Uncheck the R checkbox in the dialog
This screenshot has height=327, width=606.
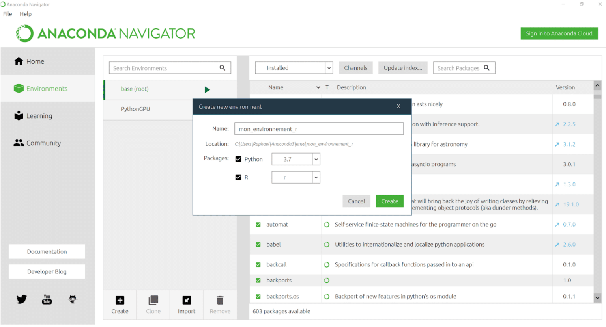(238, 177)
